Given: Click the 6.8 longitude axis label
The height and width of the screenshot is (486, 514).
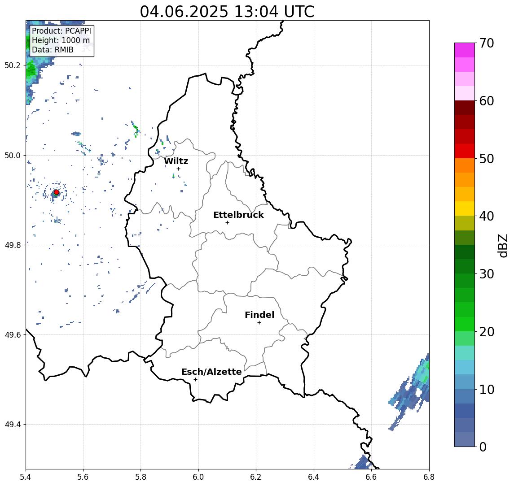Looking at the screenshot, I should (429, 477).
